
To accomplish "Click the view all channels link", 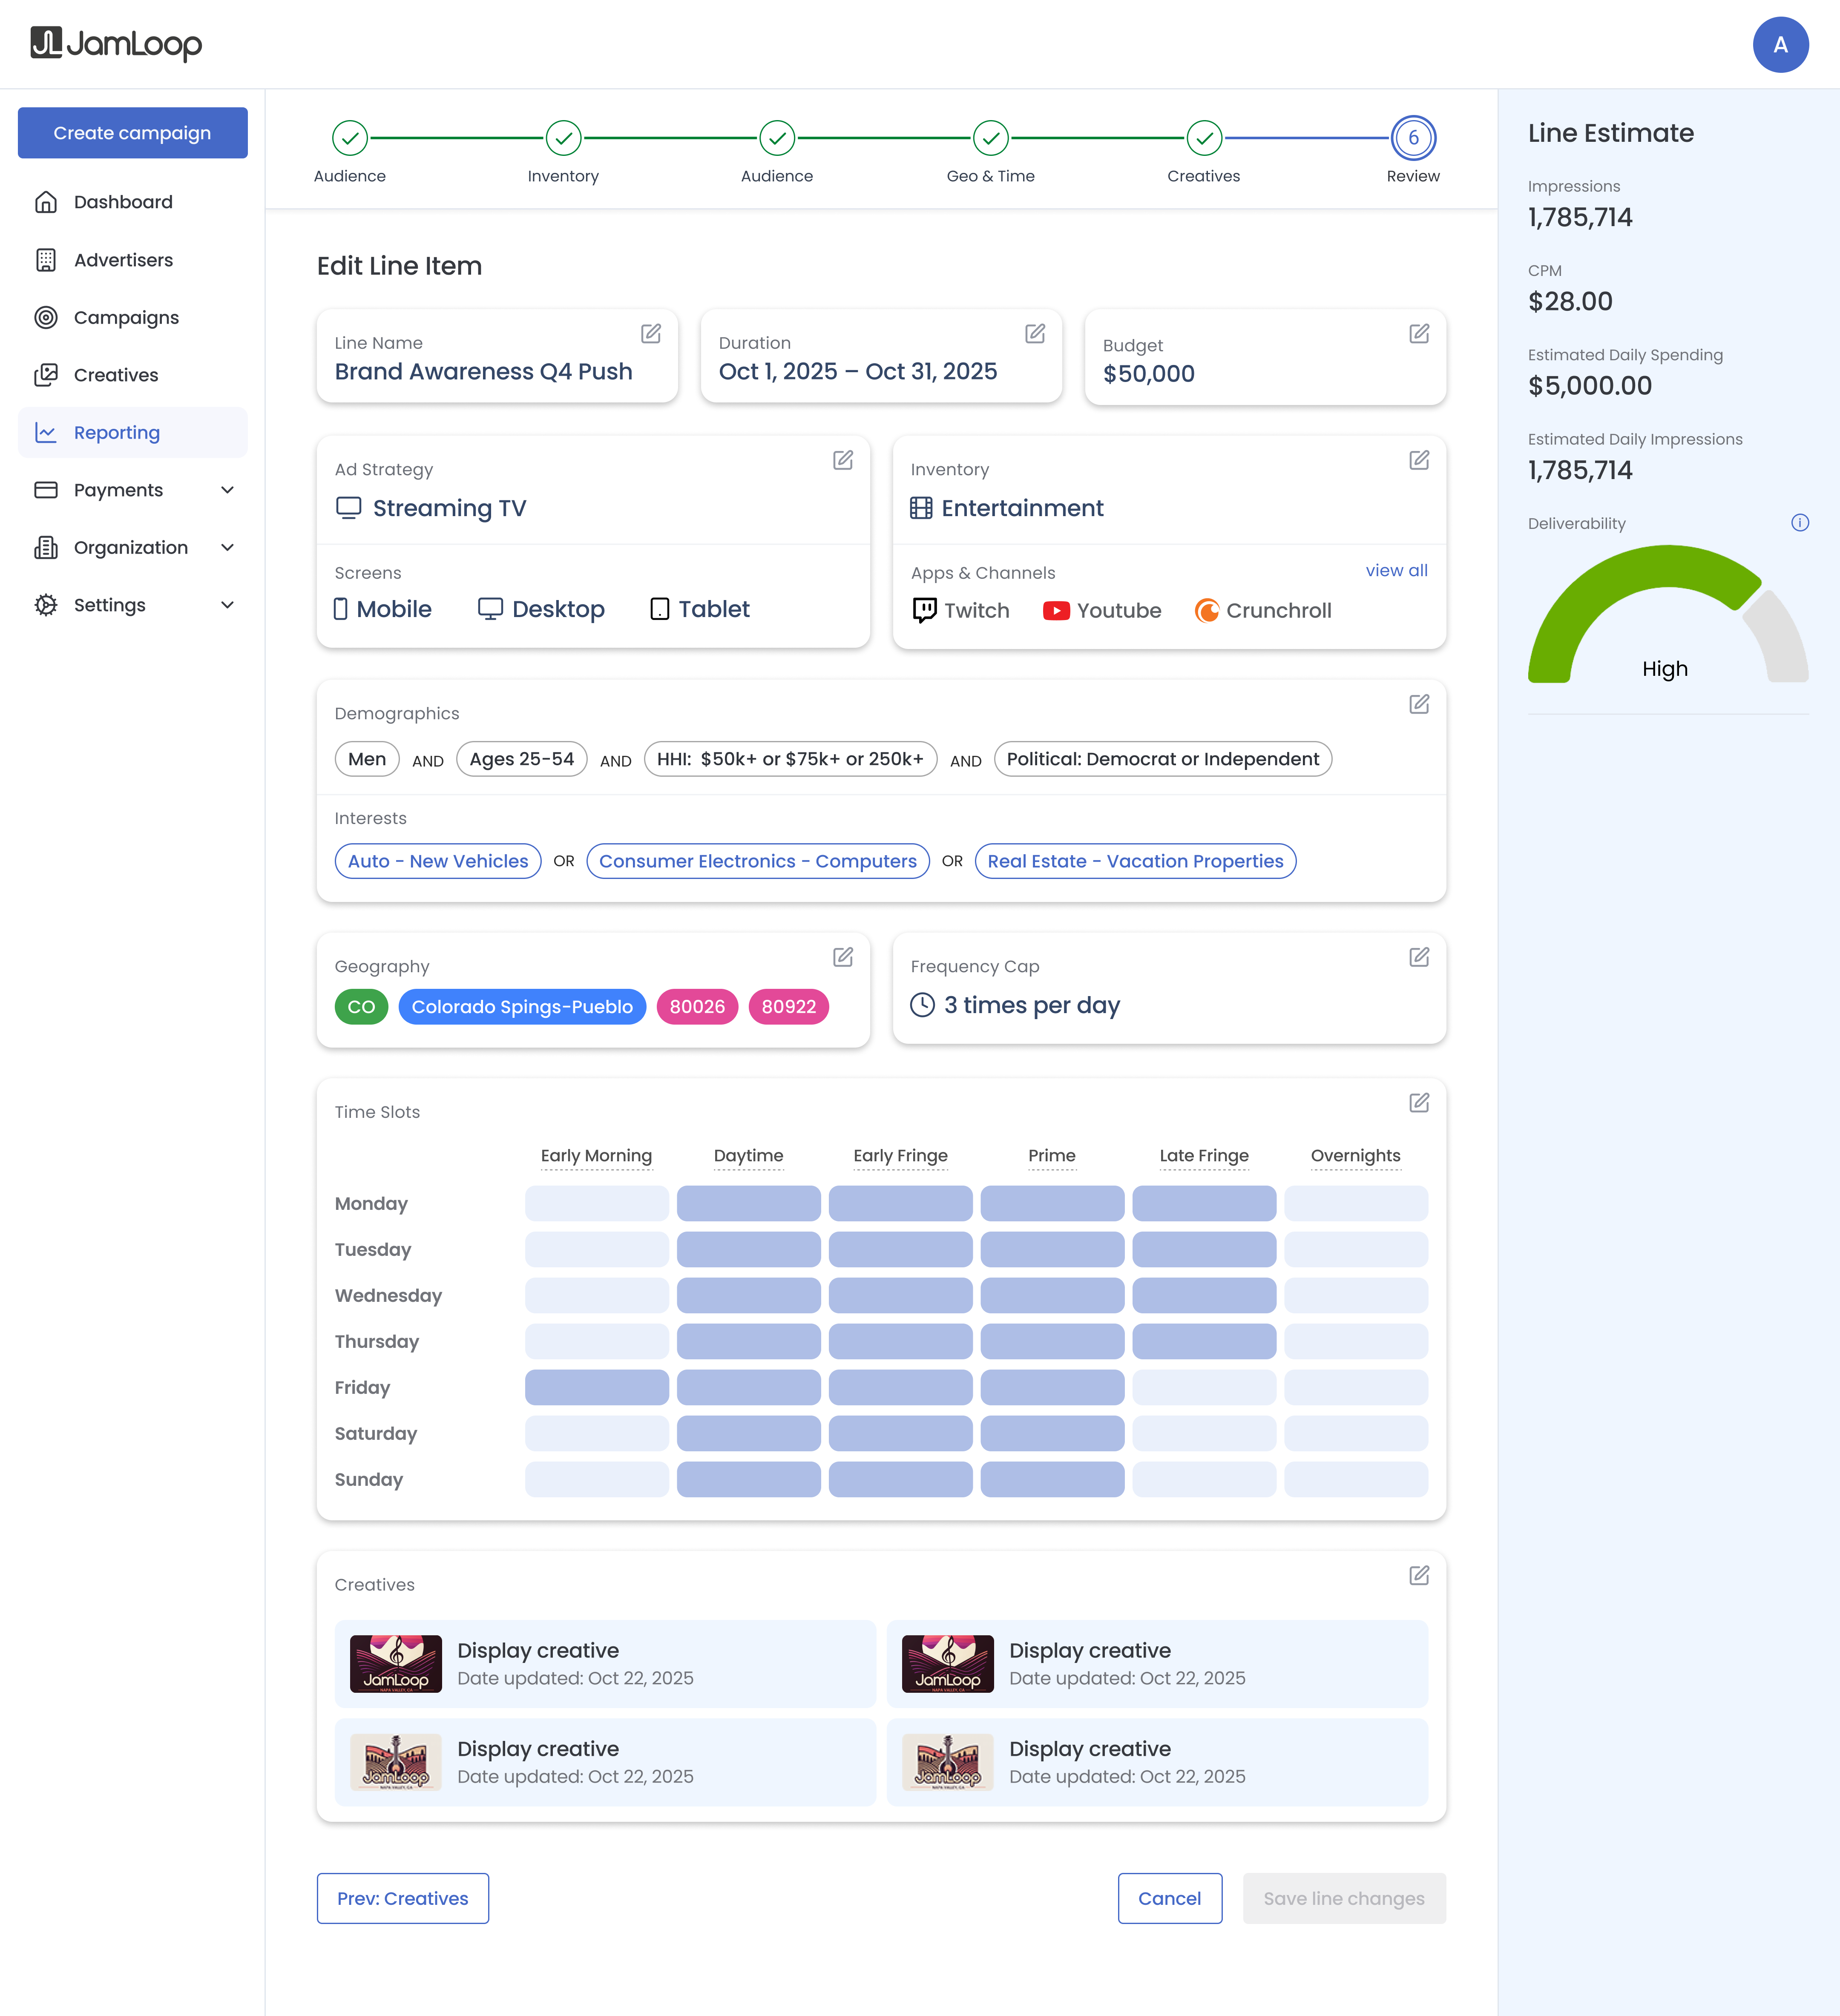I will [x=1396, y=570].
